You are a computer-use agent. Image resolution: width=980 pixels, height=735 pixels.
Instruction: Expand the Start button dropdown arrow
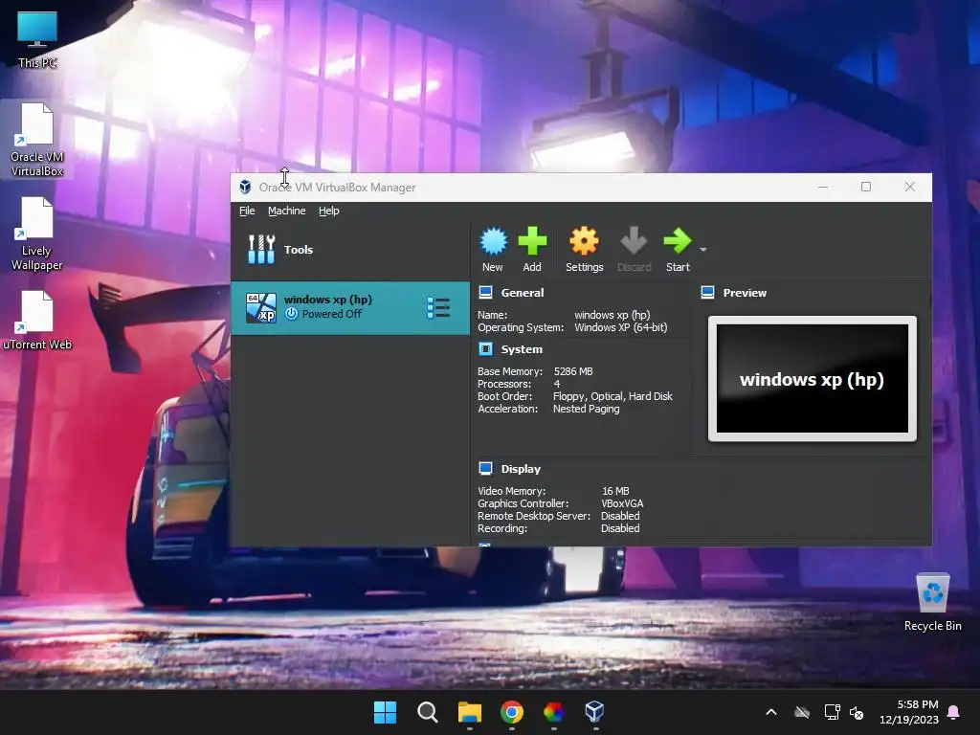[703, 250]
